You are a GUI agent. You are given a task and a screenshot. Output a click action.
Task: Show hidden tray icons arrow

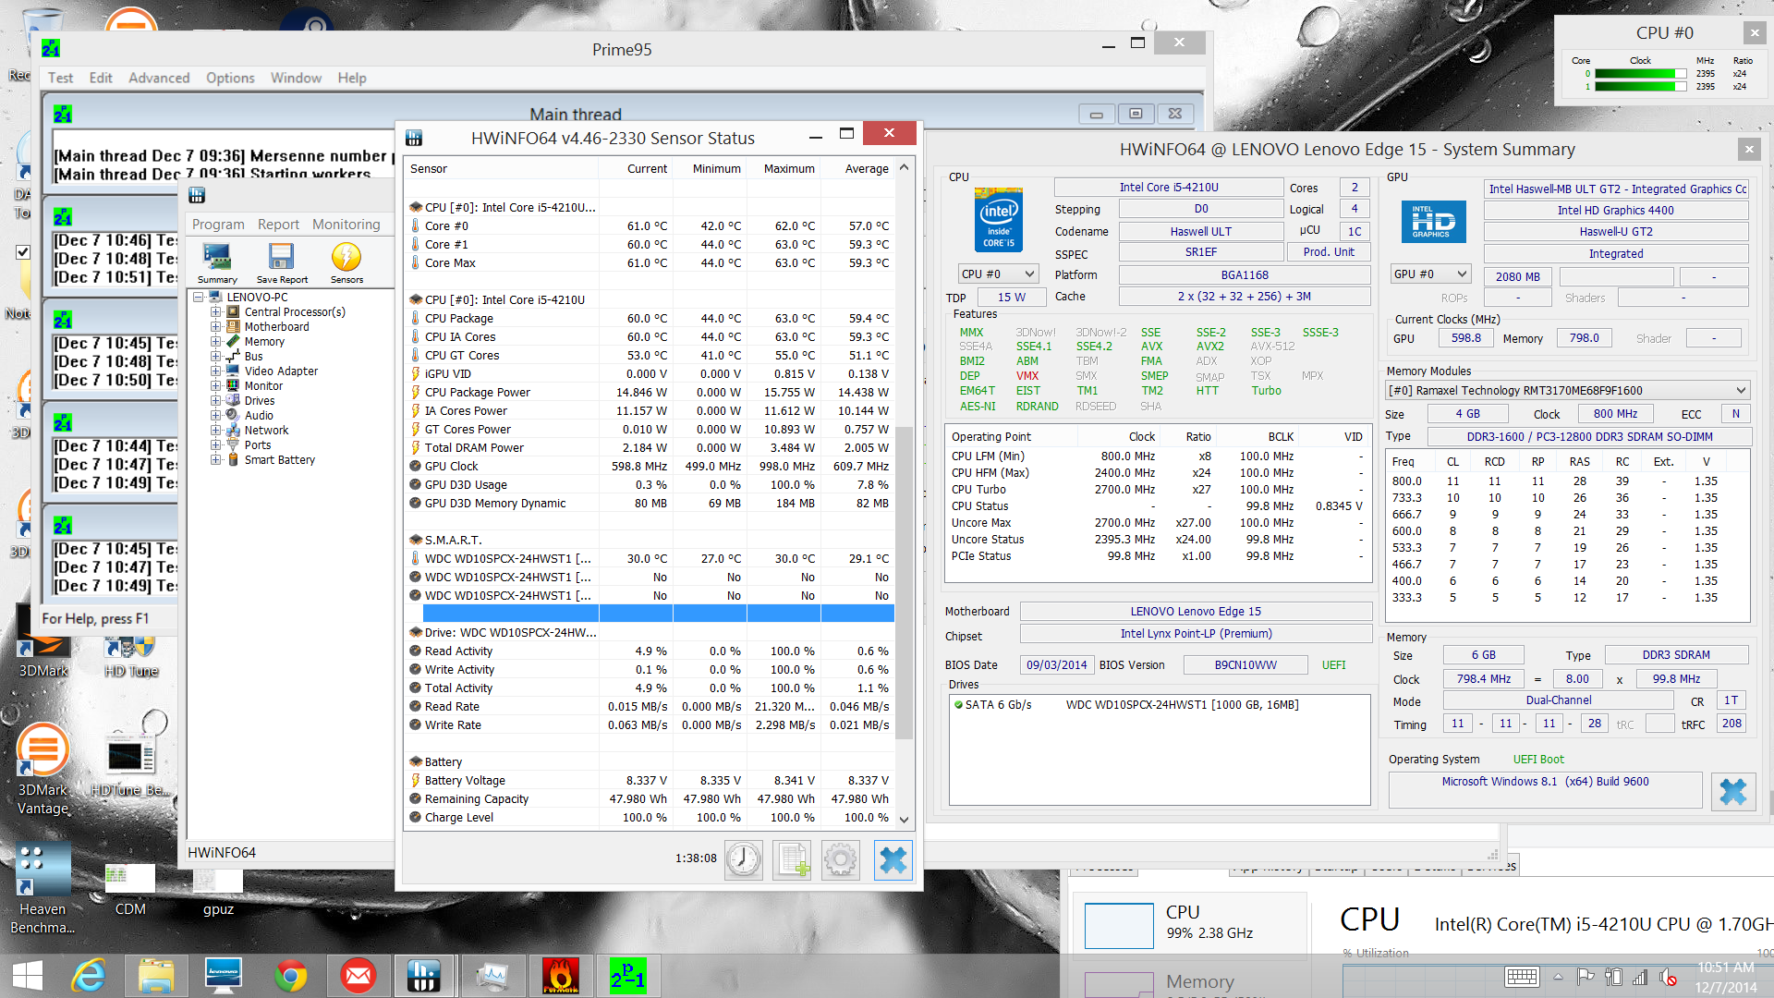(x=1558, y=977)
